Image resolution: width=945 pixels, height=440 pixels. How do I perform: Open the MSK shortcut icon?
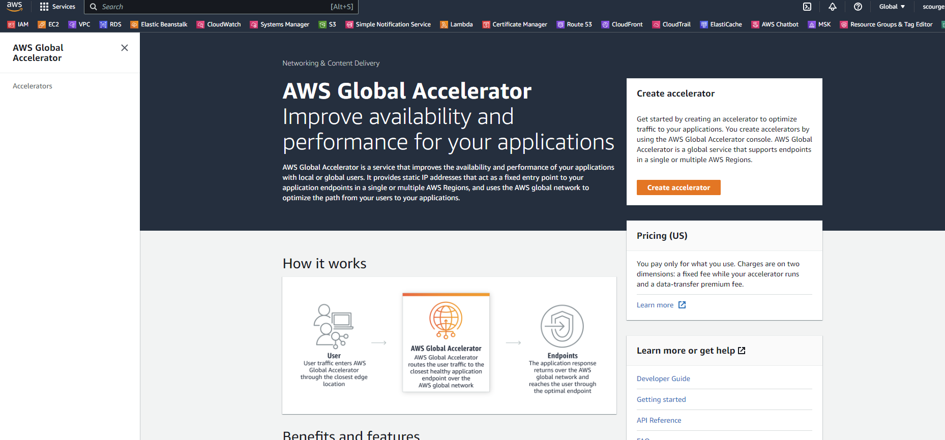pyautogui.click(x=812, y=24)
